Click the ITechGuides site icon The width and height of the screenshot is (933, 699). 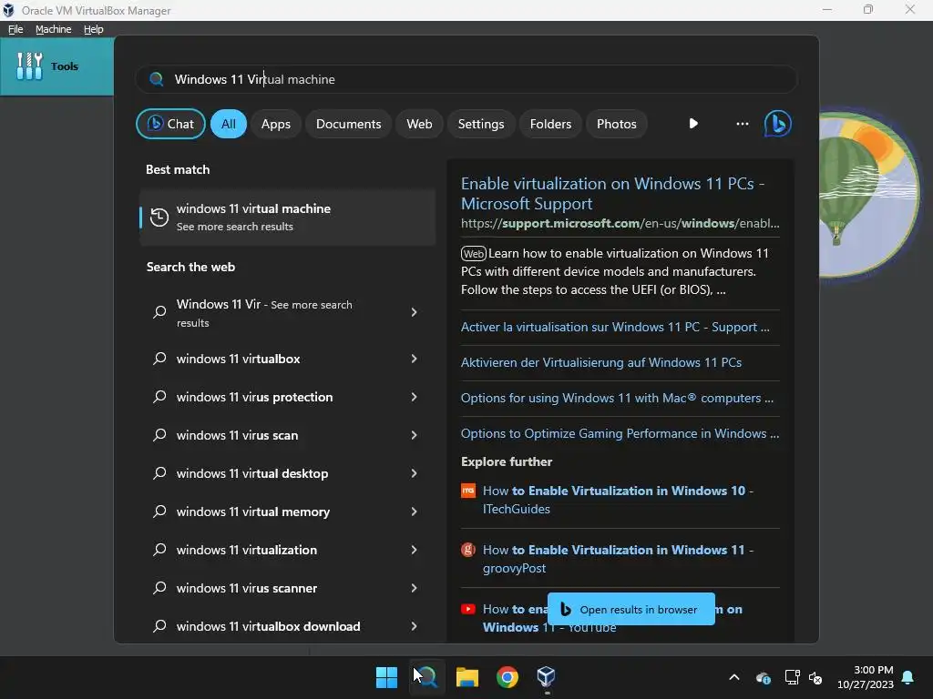tap(468, 491)
